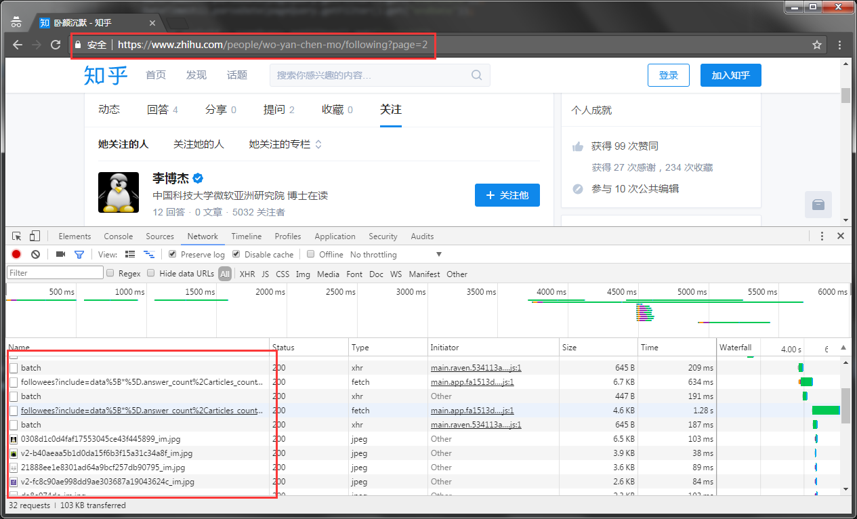Click the verified badge next to 李博杰
857x519 pixels.
198,178
